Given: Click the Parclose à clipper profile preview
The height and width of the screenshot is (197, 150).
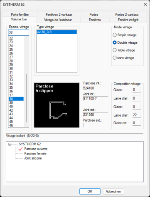Looking at the screenshot, I should 57,105.
